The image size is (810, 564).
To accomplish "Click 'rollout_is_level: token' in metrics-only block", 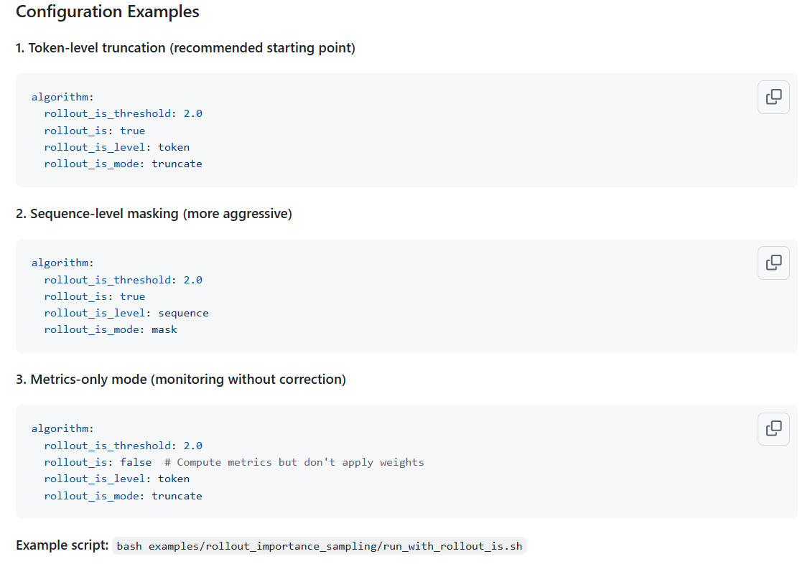I will pyautogui.click(x=117, y=479).
